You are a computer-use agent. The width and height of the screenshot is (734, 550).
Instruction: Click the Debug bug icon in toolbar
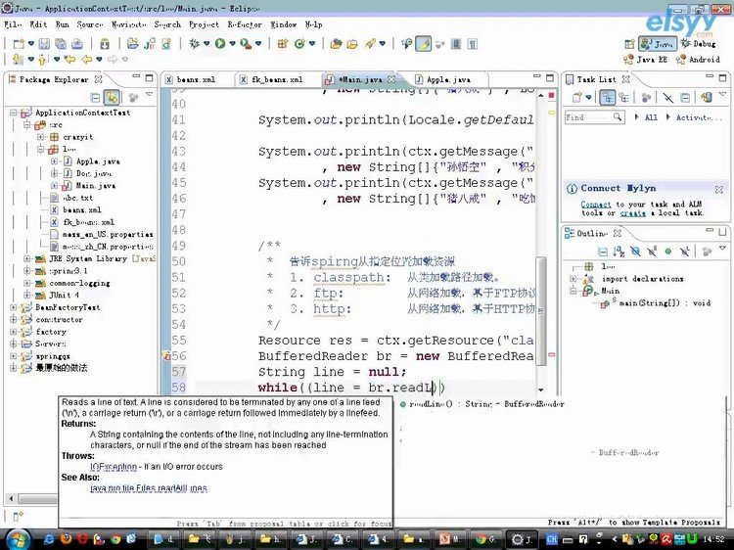point(194,44)
